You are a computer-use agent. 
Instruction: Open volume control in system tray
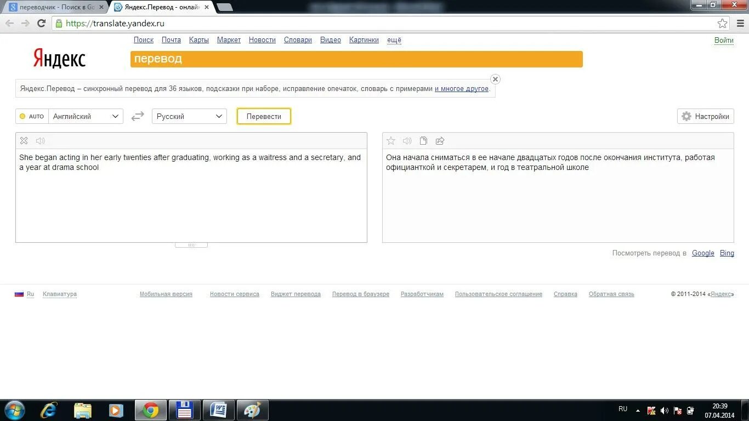(665, 410)
